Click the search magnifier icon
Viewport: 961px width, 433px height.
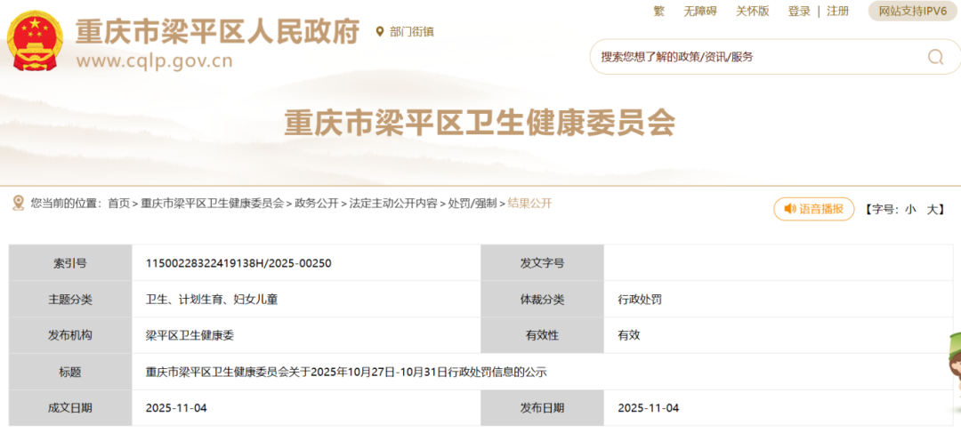click(x=935, y=57)
